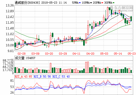Click the 成交量:154657 volume label
The image size is (136, 95).
25,58
